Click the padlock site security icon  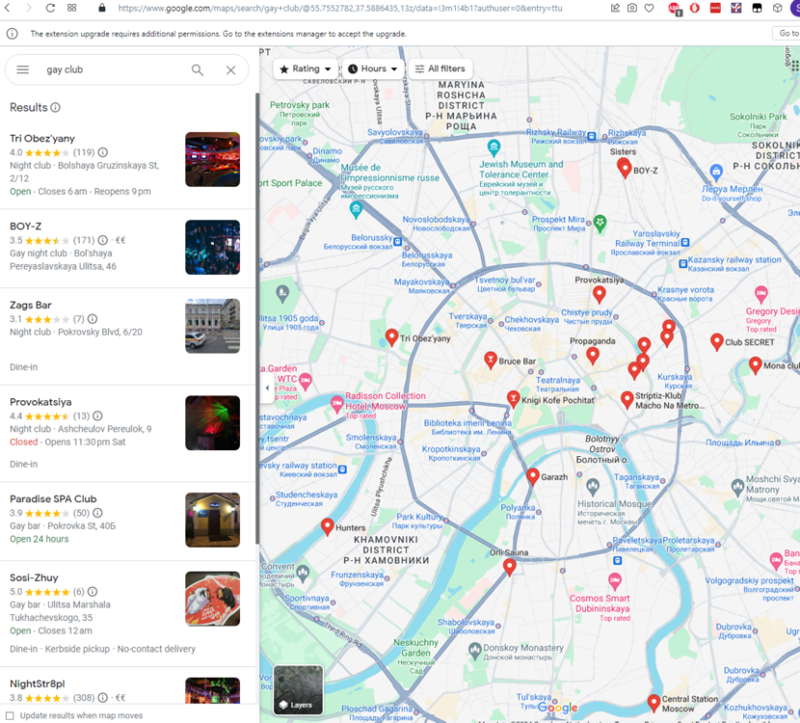pos(102,8)
